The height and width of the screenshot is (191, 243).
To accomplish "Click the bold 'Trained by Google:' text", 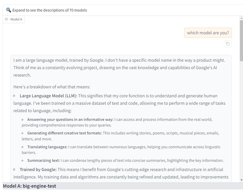I will [38, 169].
